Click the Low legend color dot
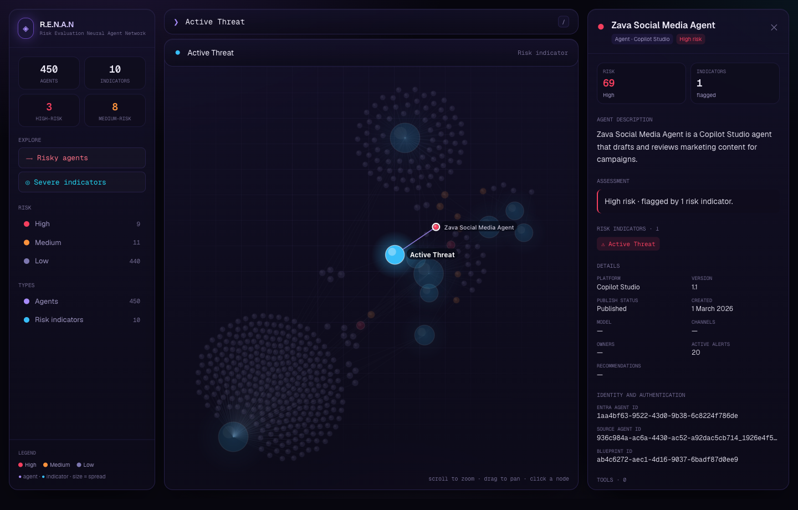 click(79, 465)
